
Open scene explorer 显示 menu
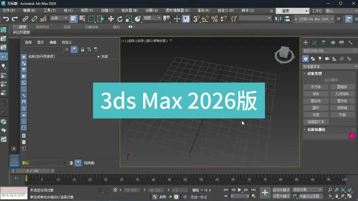(41, 42)
